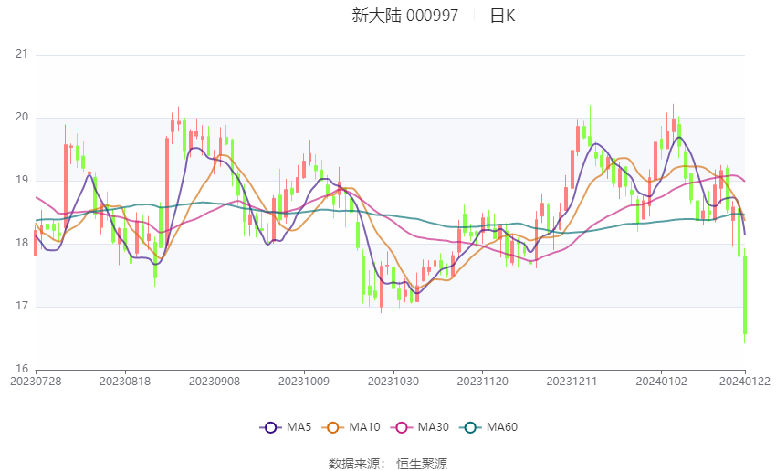Click the 20230728 date axis label

click(x=36, y=382)
